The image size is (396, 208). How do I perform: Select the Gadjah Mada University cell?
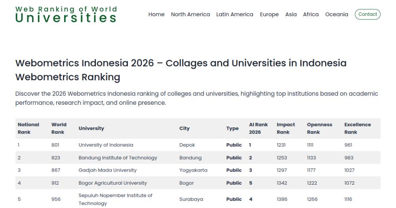[108, 170]
